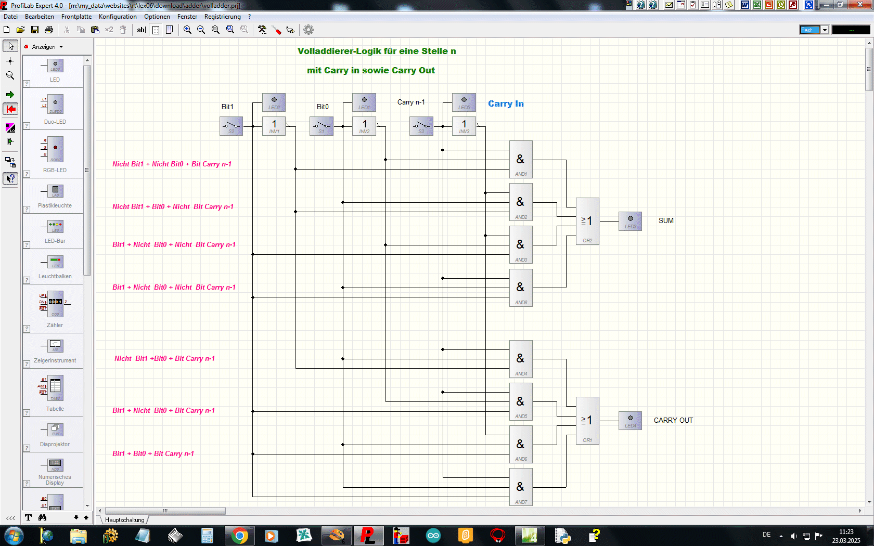Select the pointer arrow tool
This screenshot has width=874, height=546.
click(x=10, y=46)
